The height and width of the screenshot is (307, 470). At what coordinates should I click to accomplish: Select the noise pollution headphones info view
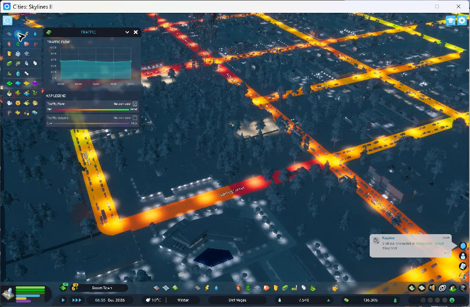coord(27,113)
